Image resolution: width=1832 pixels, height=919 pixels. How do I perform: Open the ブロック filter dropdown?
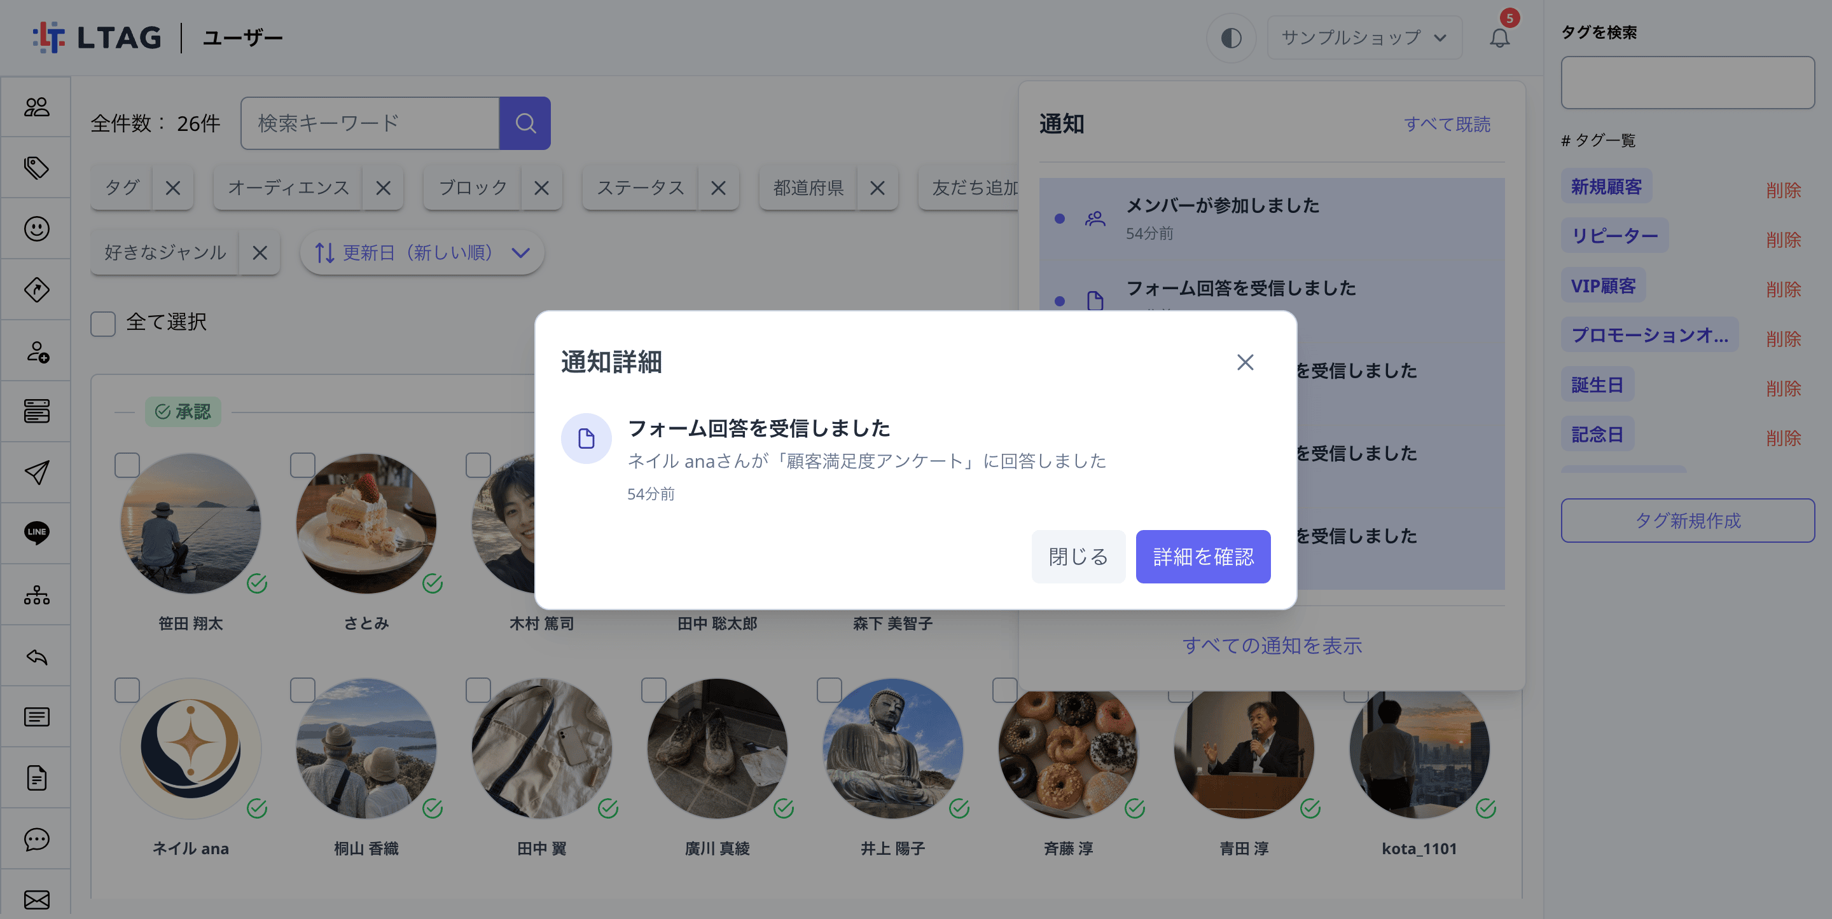click(473, 187)
